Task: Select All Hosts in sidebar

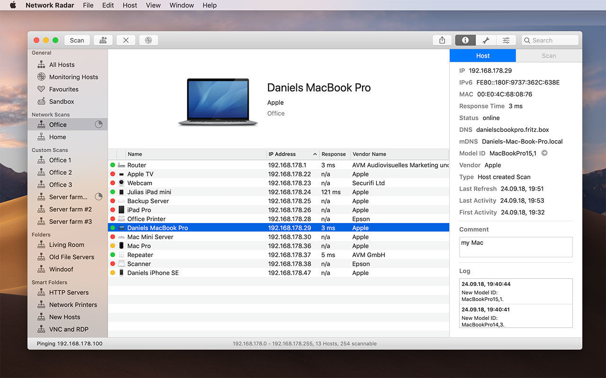Action: (x=67, y=65)
